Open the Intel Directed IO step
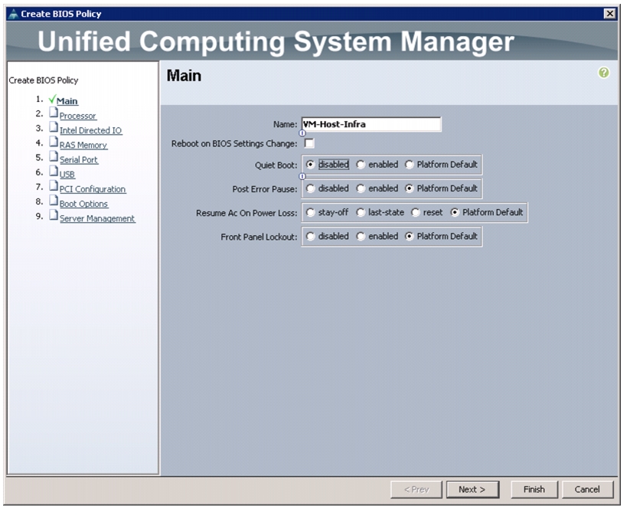Viewport: 627px width, 527px height. [91, 130]
